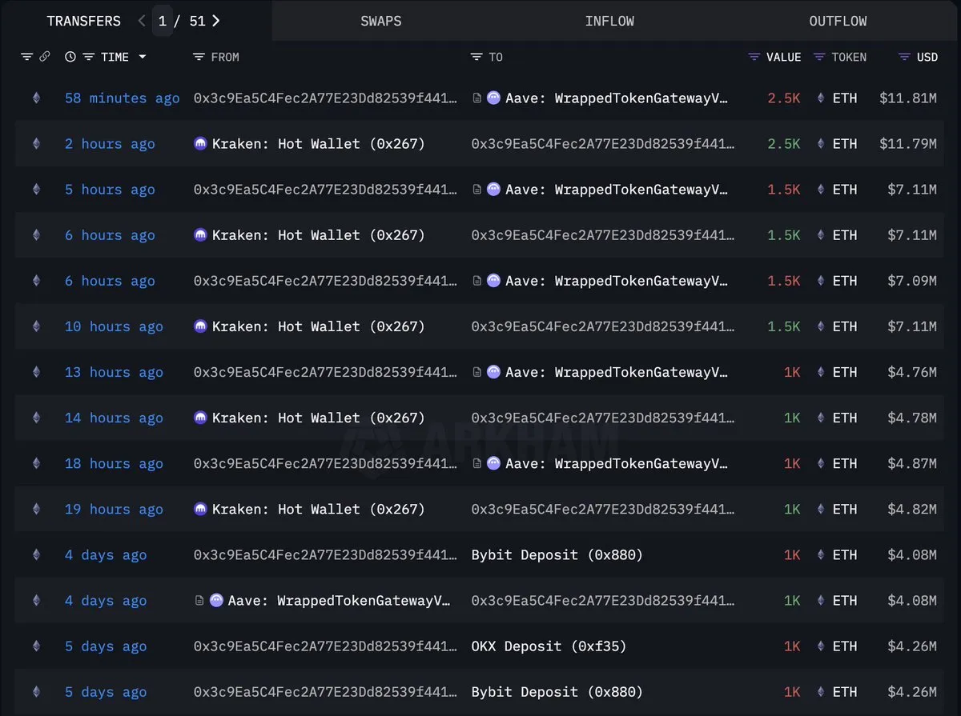
Task: Click ETH token label in $4.87M row
Action: (845, 463)
